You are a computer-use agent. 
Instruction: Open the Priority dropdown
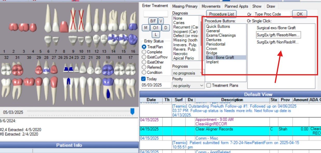[x=188, y=86]
